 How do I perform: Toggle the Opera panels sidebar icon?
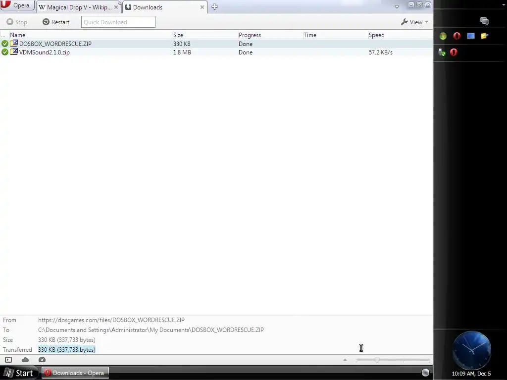pos(8,360)
